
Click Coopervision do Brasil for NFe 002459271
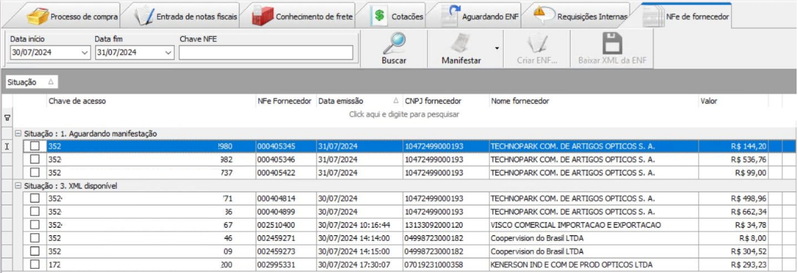[x=537, y=238]
